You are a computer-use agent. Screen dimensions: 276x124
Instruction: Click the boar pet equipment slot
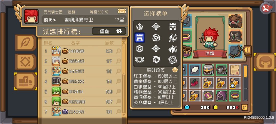(235, 21)
